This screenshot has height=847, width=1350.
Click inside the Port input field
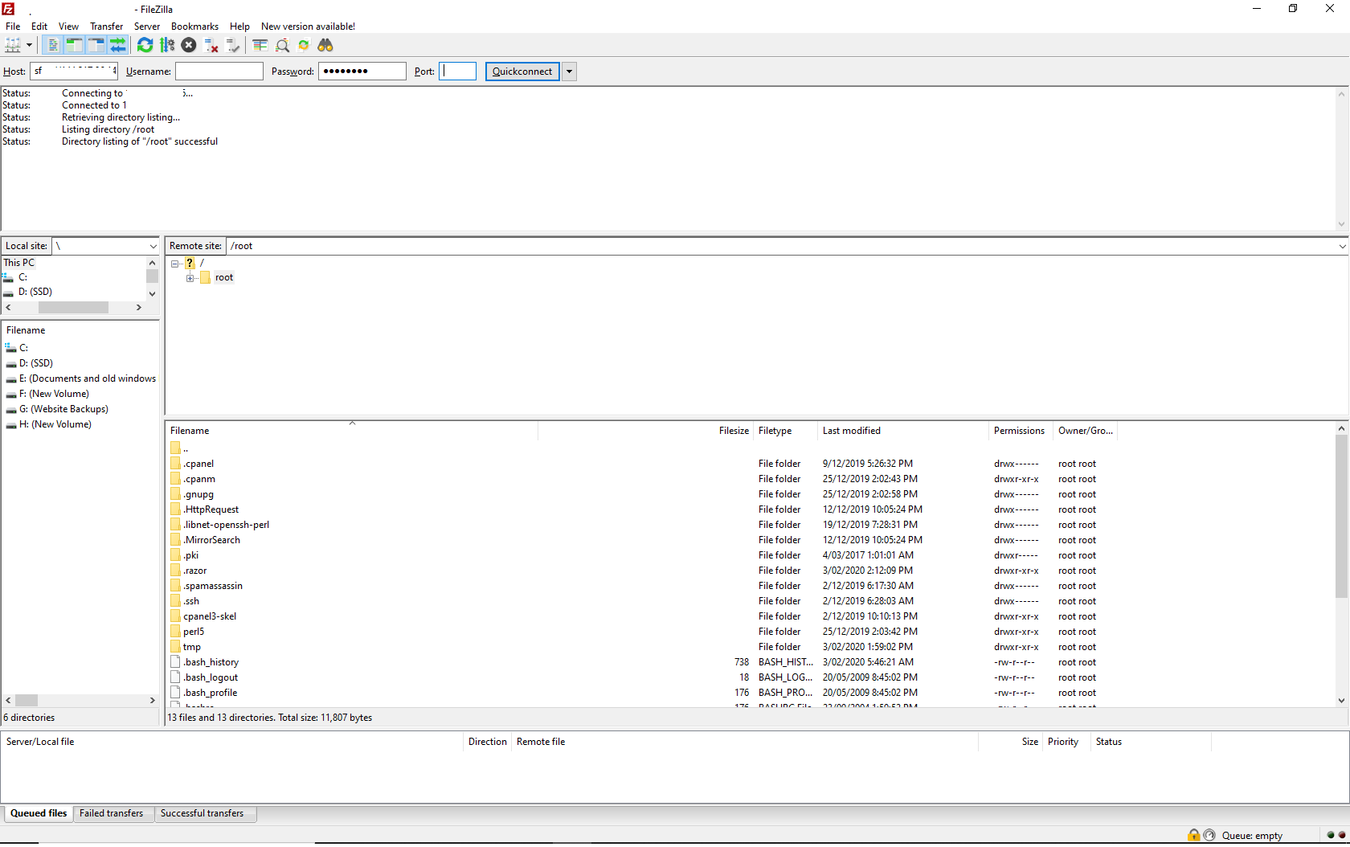point(457,72)
